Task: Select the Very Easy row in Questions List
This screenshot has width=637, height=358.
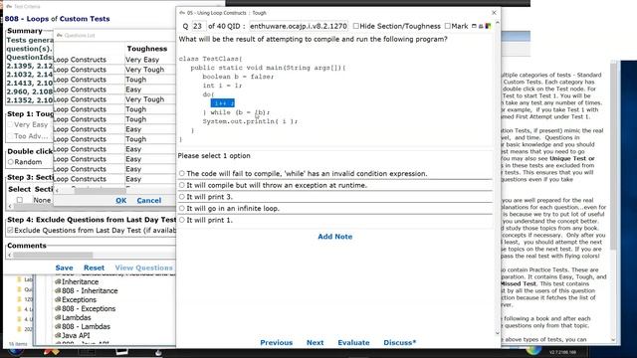Action: [x=114, y=60]
